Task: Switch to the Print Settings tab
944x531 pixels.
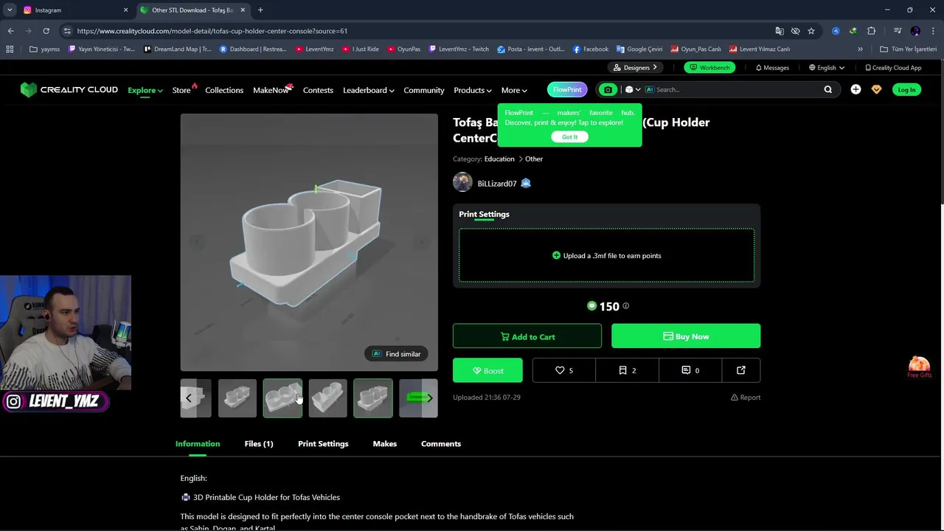Action: coord(323,444)
